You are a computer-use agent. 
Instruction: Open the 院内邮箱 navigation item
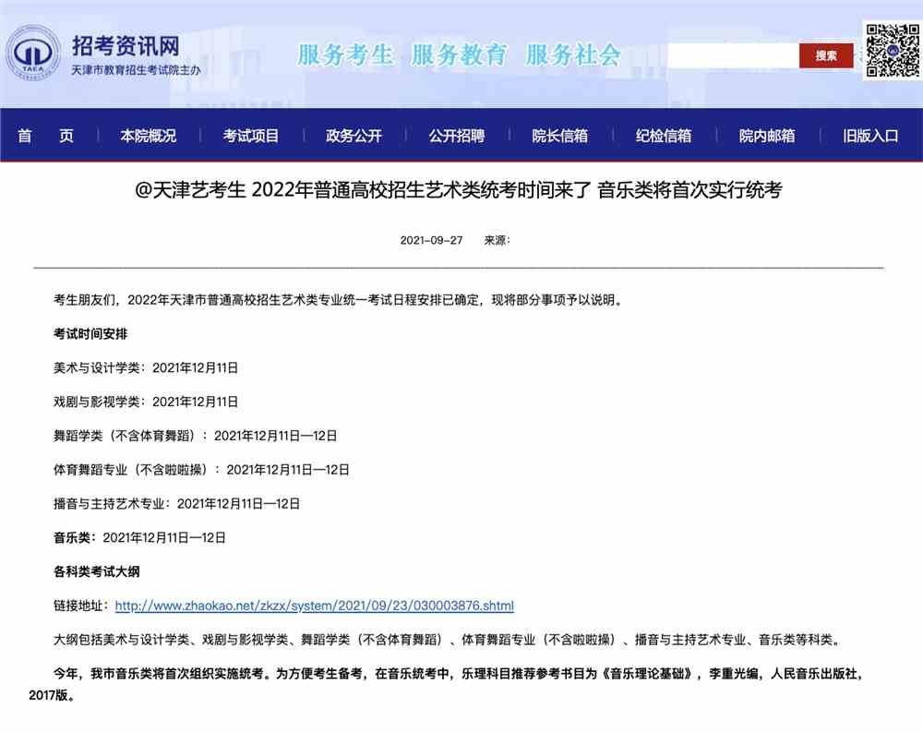[x=767, y=136]
